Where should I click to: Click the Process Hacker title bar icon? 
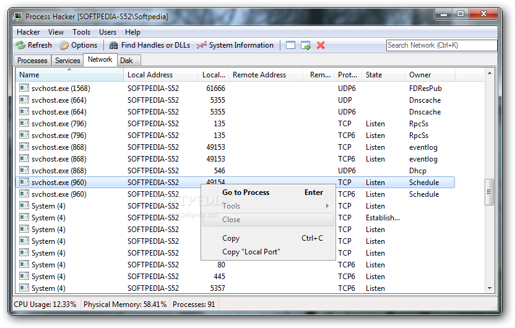[x=17, y=17]
